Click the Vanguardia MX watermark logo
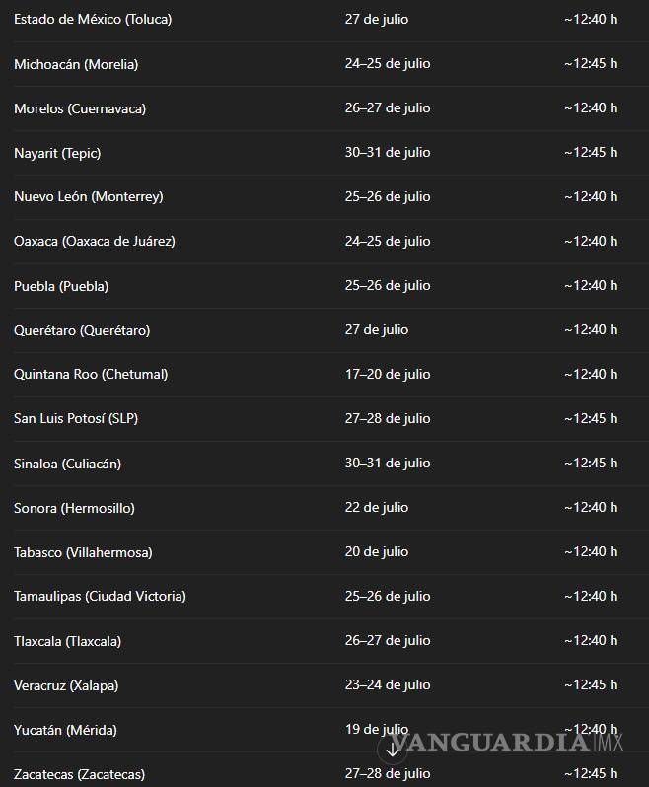Viewport: 649px width, 787px height. (x=503, y=744)
